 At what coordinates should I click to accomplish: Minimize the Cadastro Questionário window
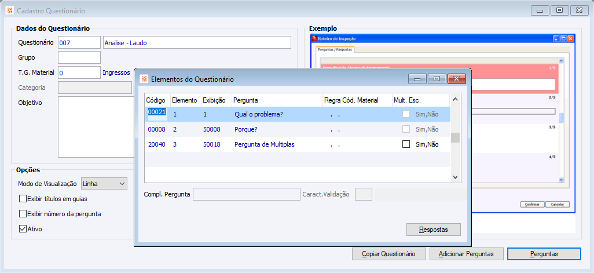click(540, 10)
